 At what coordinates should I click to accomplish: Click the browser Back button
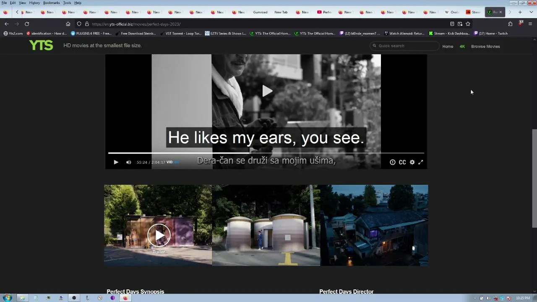click(x=6, y=24)
